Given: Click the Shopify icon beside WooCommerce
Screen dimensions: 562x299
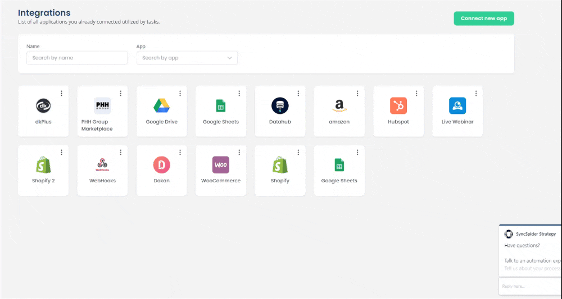Looking at the screenshot, I should [280, 164].
